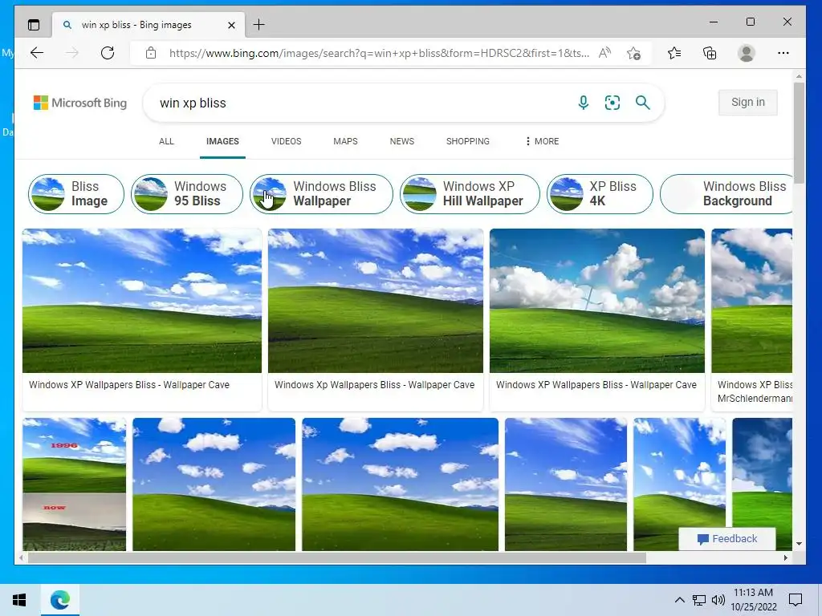Select Windows Bliss Background chip
Viewport: 822px width, 616px height.
pos(727,194)
